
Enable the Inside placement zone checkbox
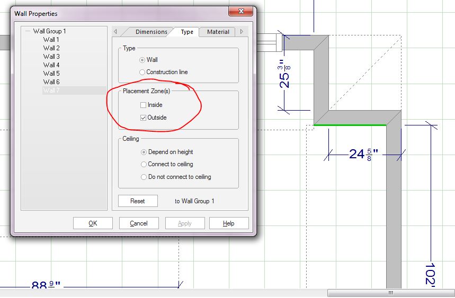pos(143,105)
